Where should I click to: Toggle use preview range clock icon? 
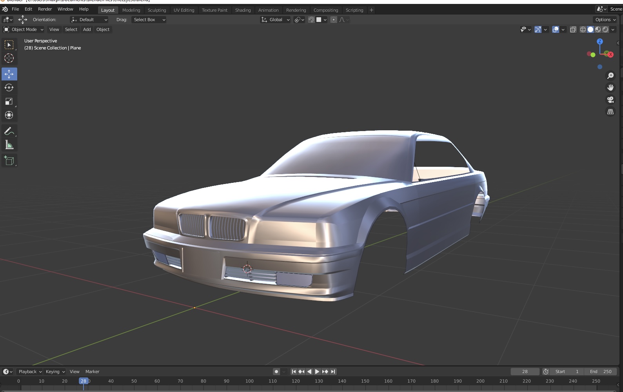[x=546, y=372]
